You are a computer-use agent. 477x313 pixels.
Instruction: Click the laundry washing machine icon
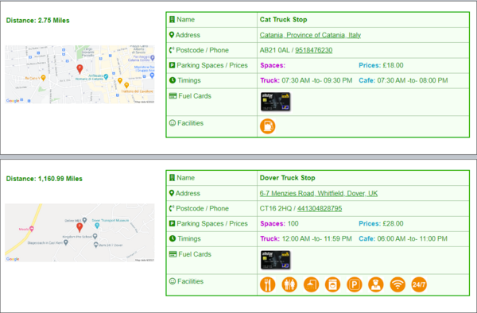tap(332, 284)
